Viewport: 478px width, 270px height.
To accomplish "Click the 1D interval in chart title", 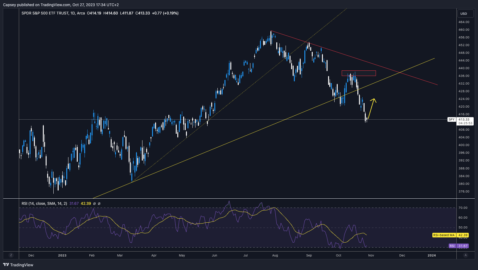I will click(x=73, y=13).
